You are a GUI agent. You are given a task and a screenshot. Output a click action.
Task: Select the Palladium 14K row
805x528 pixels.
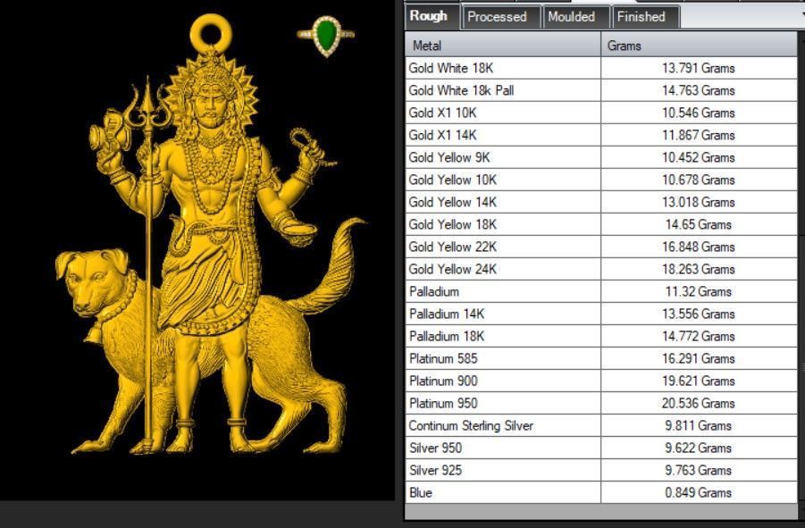click(600, 314)
